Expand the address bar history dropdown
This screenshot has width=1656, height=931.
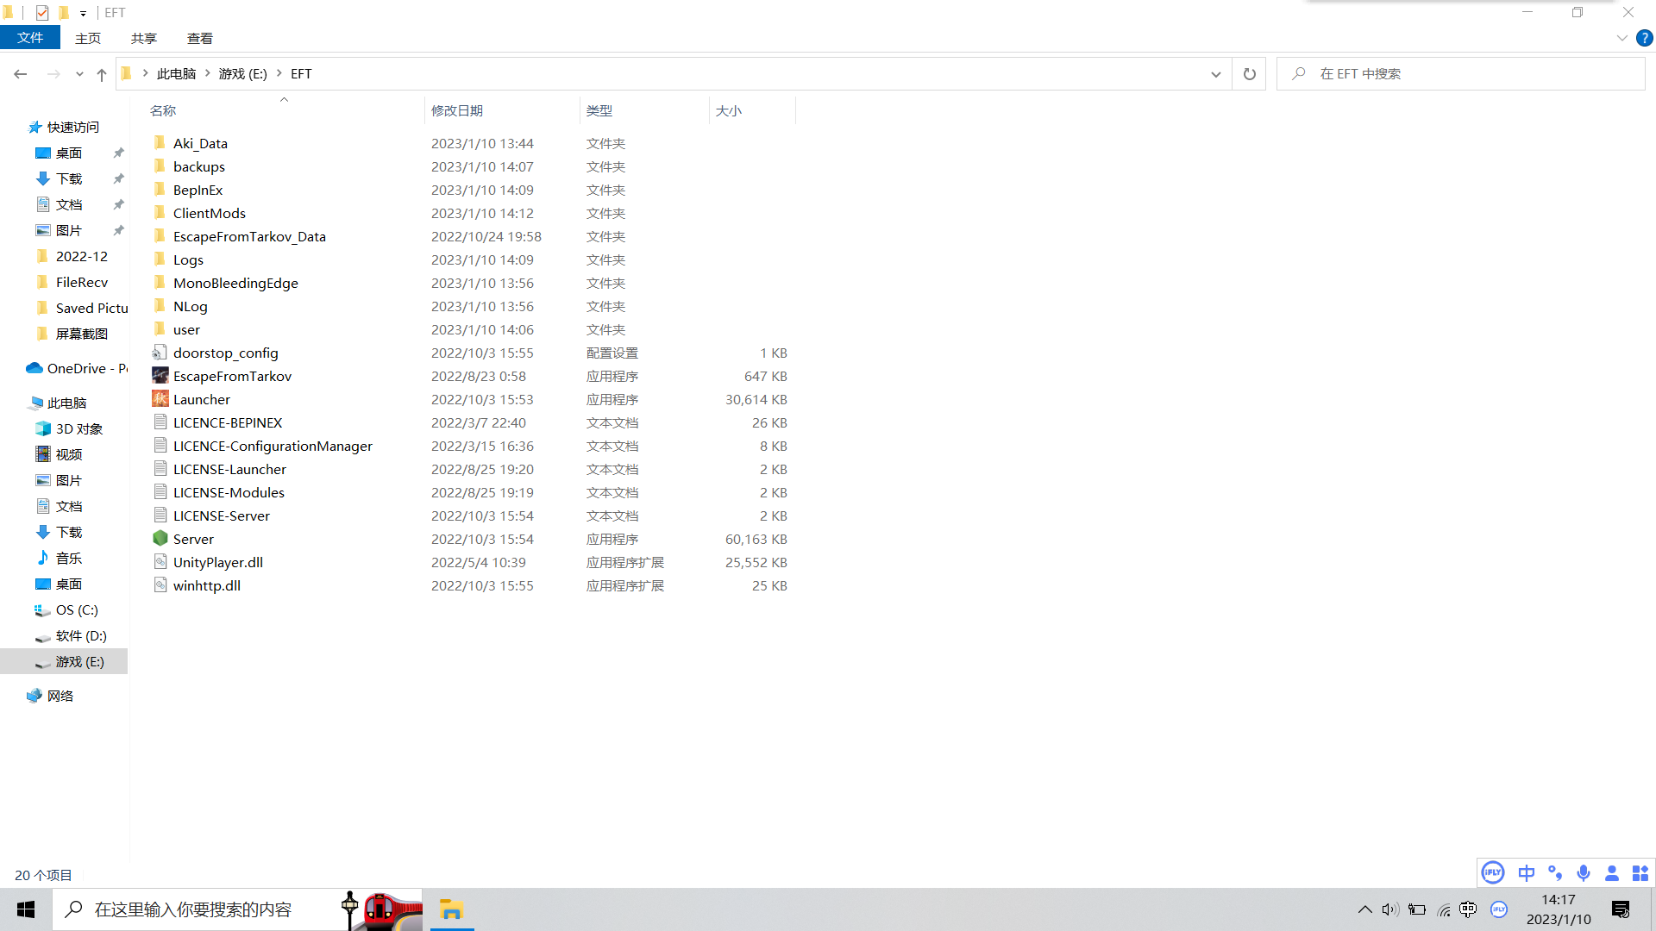[x=1216, y=74]
